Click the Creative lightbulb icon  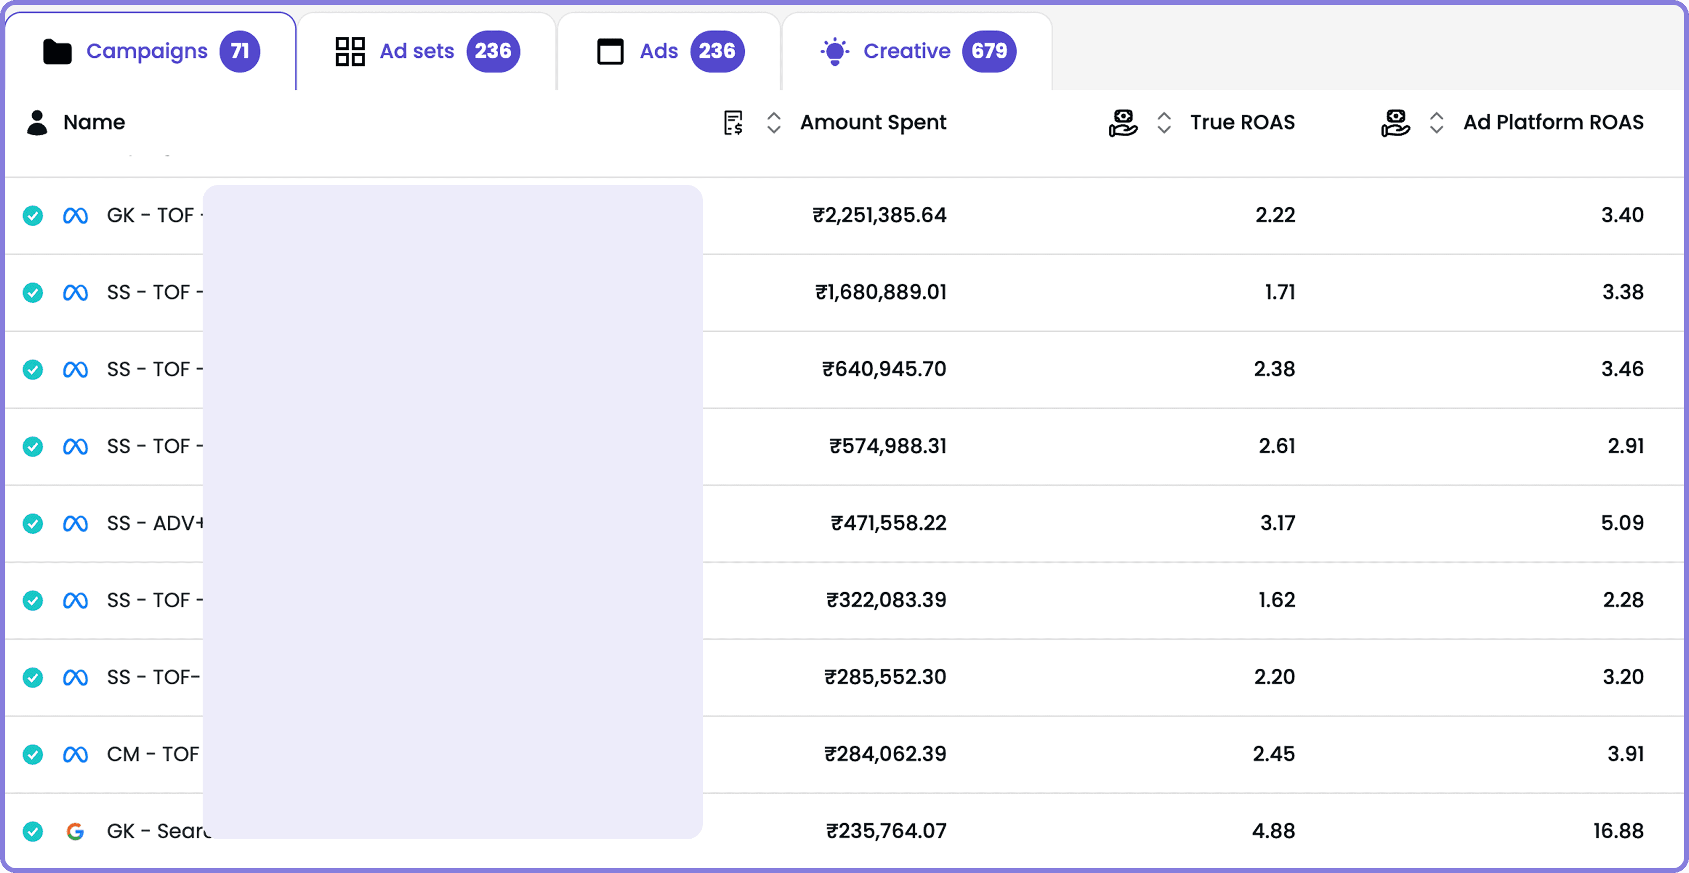[835, 51]
